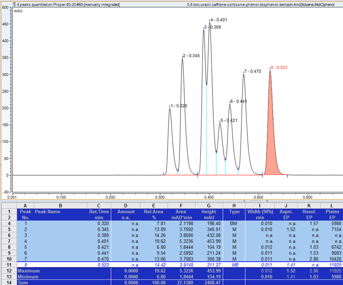Click the 0.400 tick label on time axis

[209, 197]
